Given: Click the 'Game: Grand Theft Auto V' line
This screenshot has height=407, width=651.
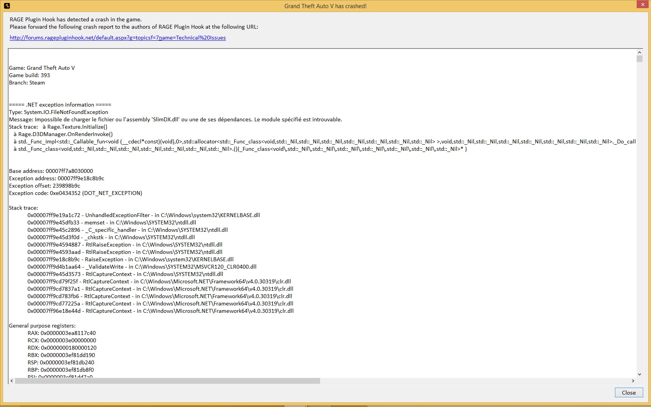Looking at the screenshot, I should click(42, 68).
